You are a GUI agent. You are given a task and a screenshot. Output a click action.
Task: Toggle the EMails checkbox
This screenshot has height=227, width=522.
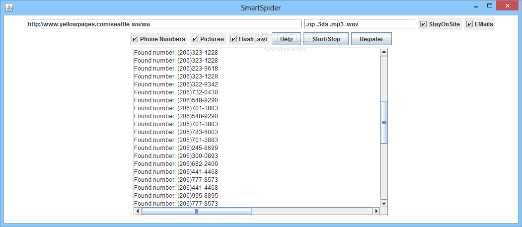pyautogui.click(x=480, y=24)
